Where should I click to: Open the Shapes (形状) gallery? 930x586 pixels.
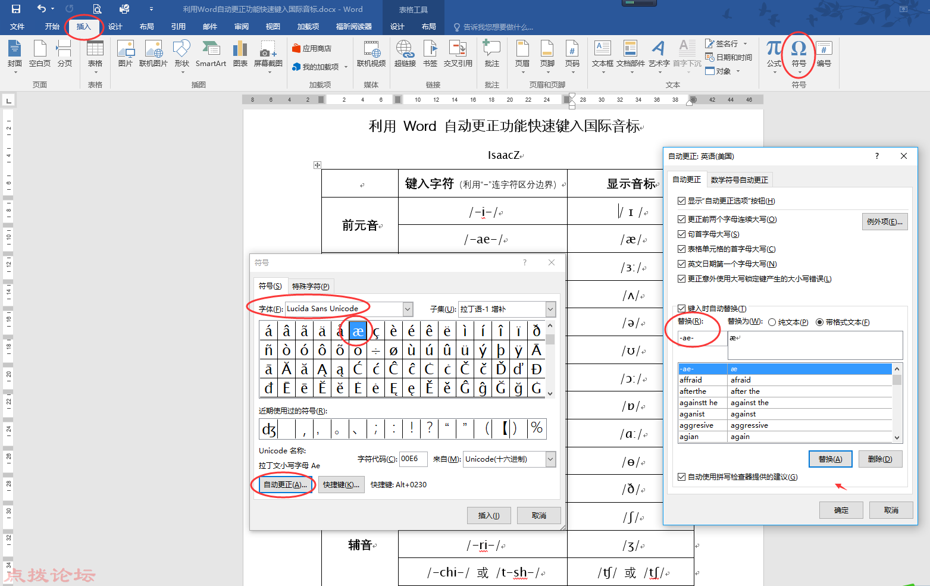tap(181, 55)
